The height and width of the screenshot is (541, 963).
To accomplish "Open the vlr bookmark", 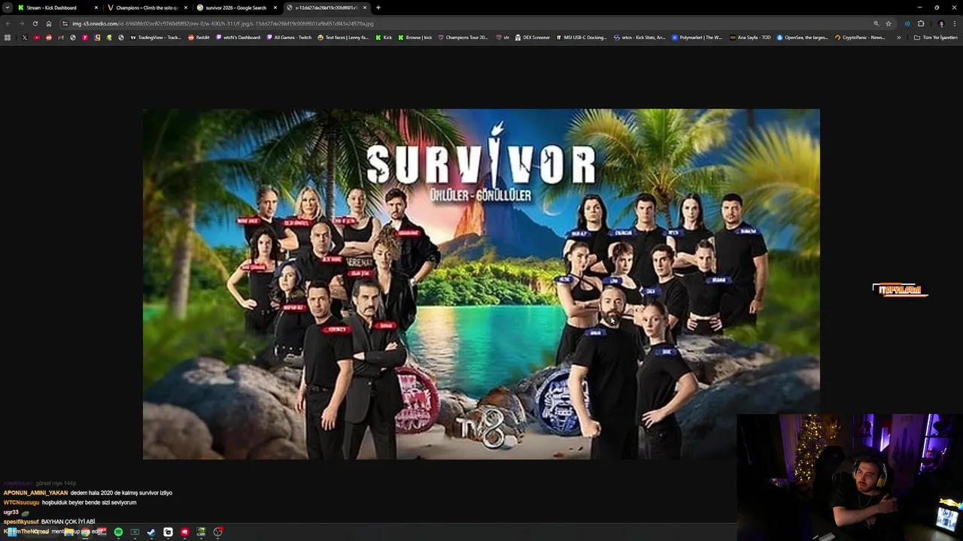I will [503, 38].
